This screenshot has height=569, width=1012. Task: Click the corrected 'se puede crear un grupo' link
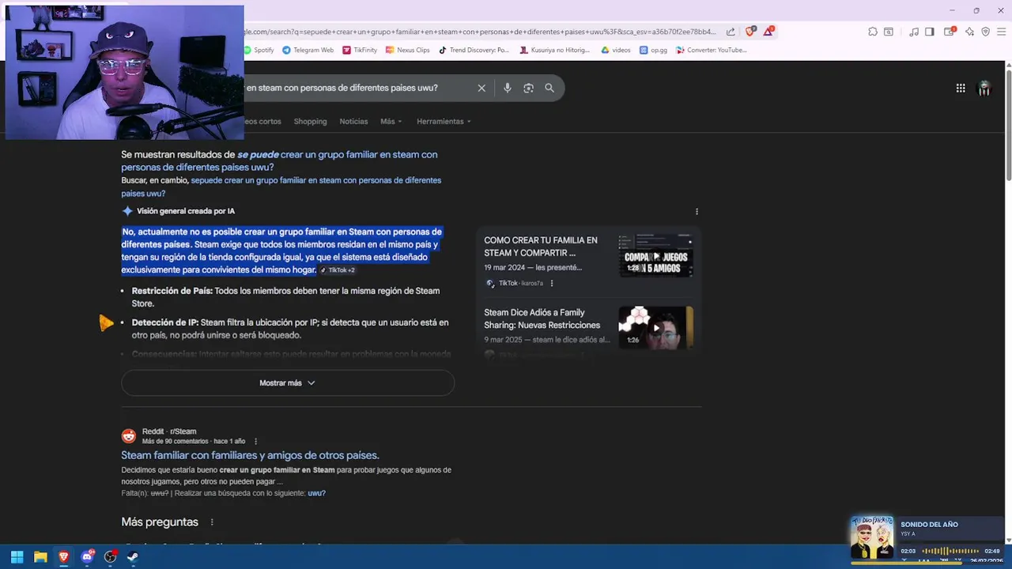[279, 160]
